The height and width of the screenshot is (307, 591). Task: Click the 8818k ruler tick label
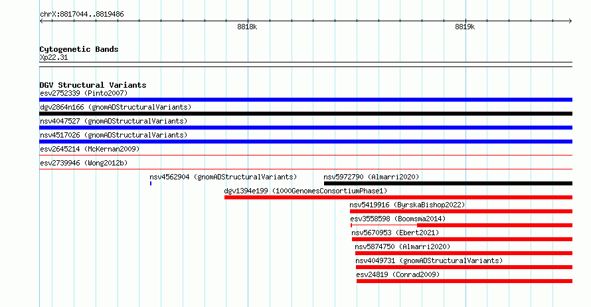point(247,27)
